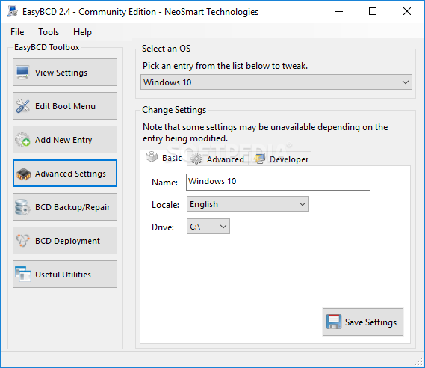Click the Advanced Settings chip icon
This screenshot has height=368, width=425.
(x=23, y=174)
